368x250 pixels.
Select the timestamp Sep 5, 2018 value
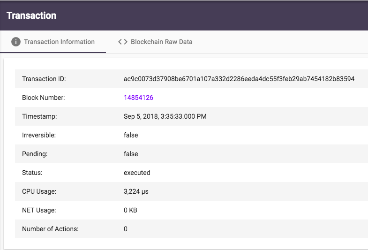165,116
